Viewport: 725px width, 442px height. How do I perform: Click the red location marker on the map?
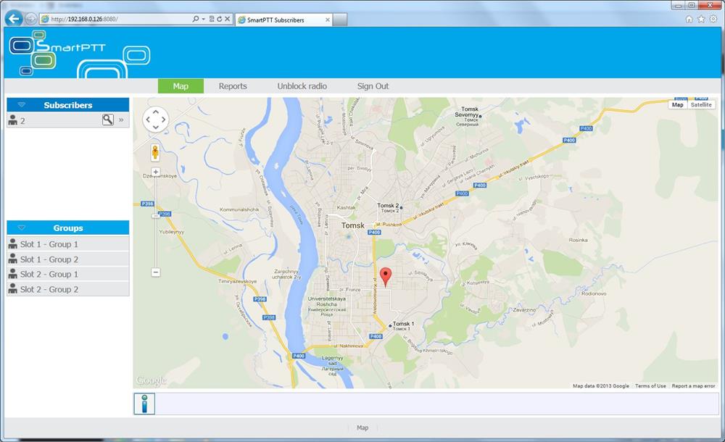point(386,275)
